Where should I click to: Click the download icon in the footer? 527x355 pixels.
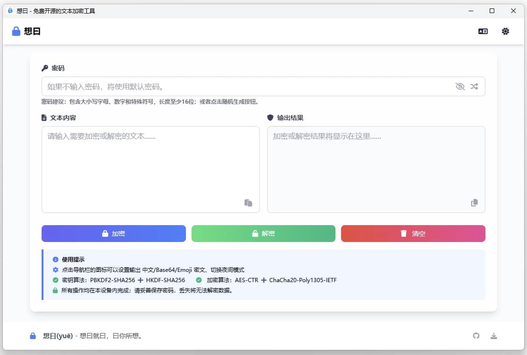[x=495, y=336]
